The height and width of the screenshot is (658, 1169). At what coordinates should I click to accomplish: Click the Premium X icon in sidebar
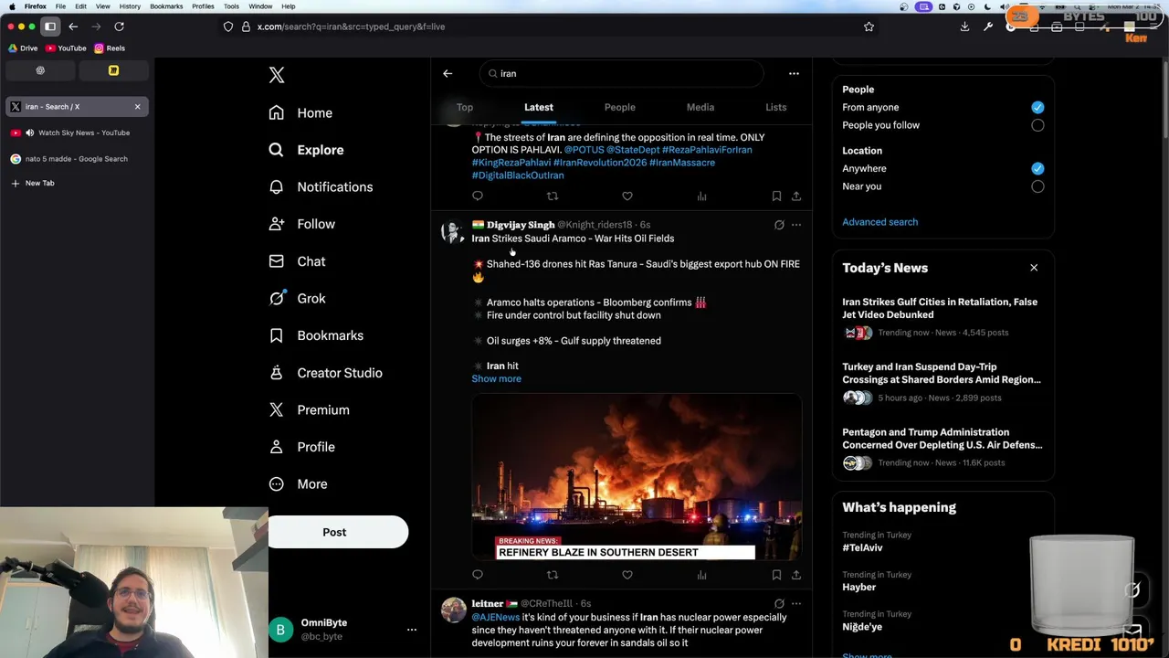[277, 409]
